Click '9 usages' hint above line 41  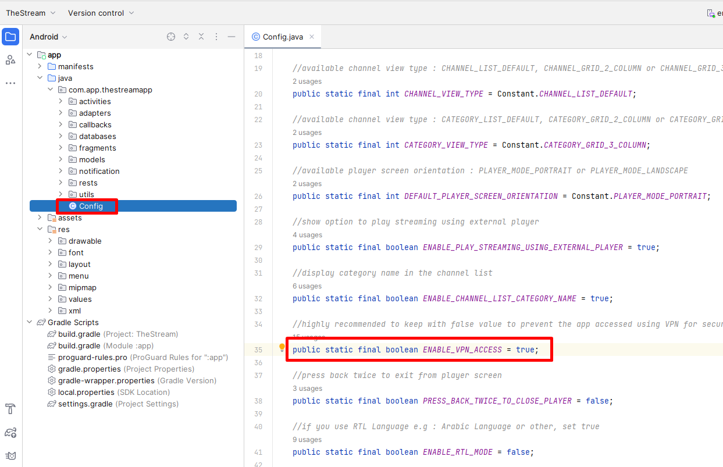pos(307,440)
